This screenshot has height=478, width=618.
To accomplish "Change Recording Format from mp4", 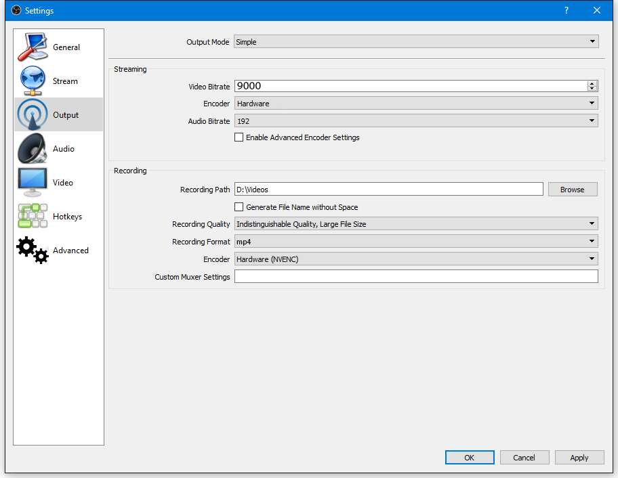I will (x=416, y=242).
